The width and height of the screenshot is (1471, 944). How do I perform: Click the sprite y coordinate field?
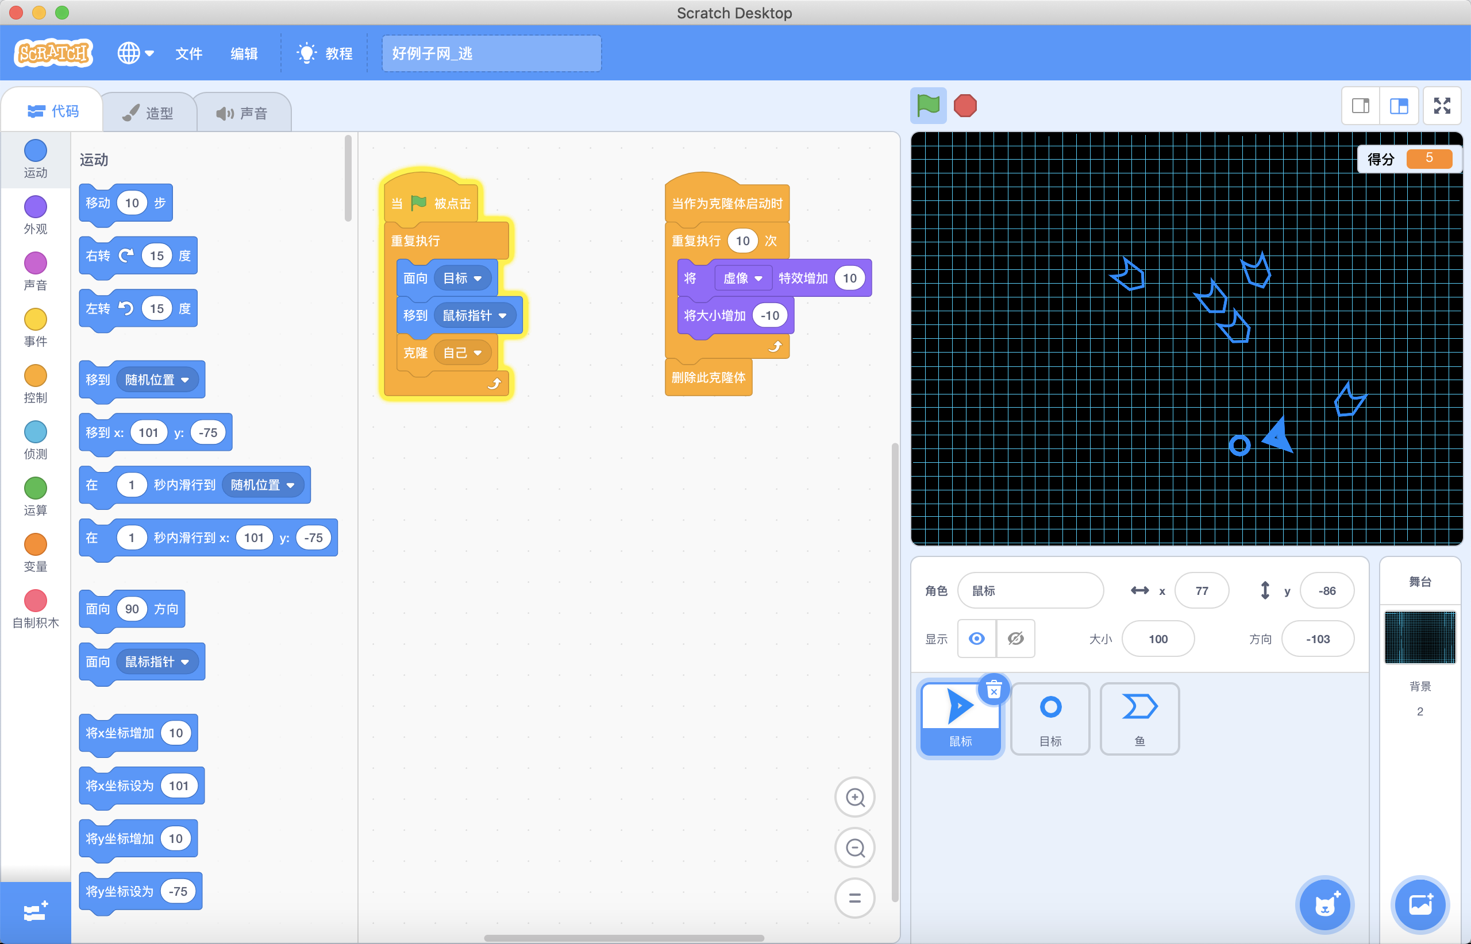(1327, 590)
